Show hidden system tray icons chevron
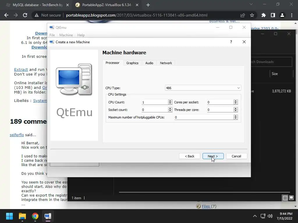 (255, 216)
